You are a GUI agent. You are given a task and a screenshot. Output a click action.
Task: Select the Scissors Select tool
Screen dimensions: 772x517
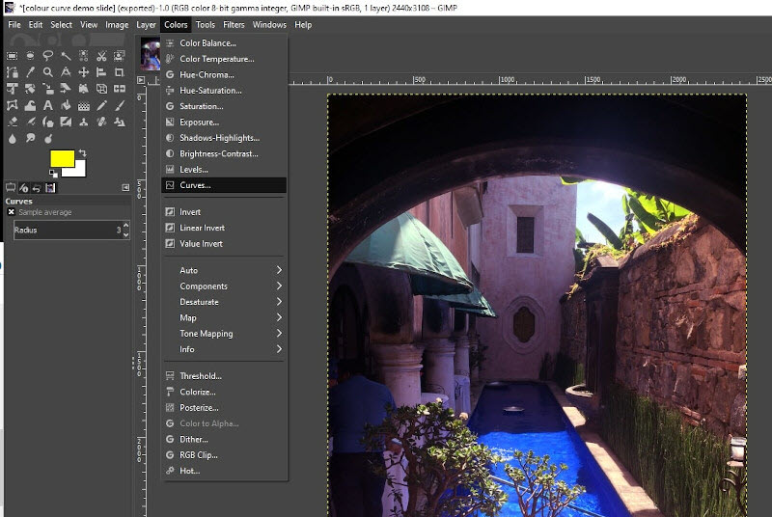point(101,56)
